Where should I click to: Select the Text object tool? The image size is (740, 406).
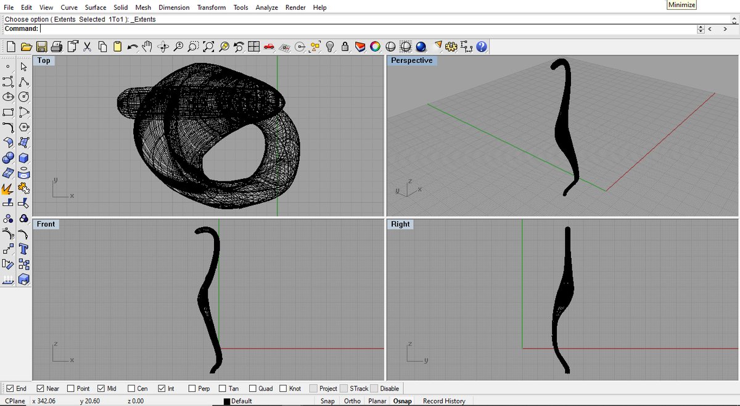click(x=23, y=249)
